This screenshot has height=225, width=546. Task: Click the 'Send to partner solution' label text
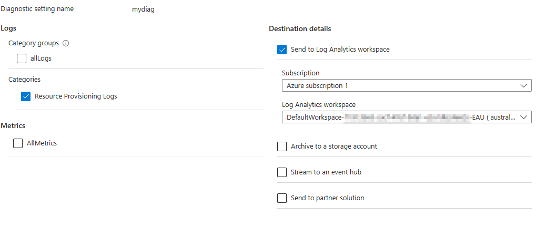(x=327, y=198)
